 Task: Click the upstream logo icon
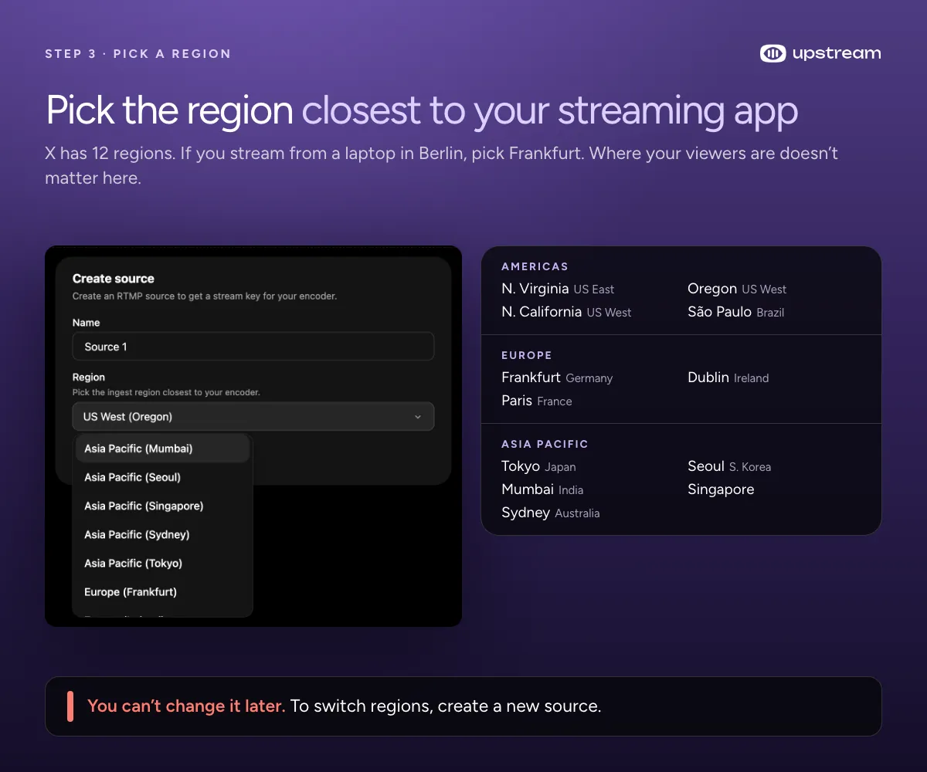[772, 53]
